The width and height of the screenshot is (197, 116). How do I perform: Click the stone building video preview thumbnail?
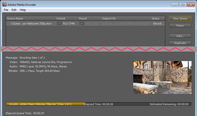pos(162,77)
